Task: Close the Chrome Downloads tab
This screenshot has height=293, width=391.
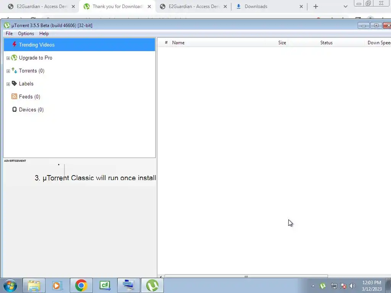Action: 301,7
